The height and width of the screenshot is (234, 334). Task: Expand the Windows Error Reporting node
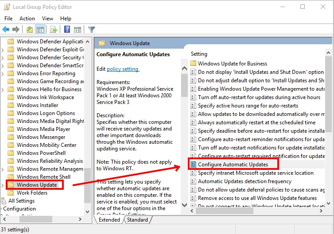pyautogui.click(x=2, y=73)
